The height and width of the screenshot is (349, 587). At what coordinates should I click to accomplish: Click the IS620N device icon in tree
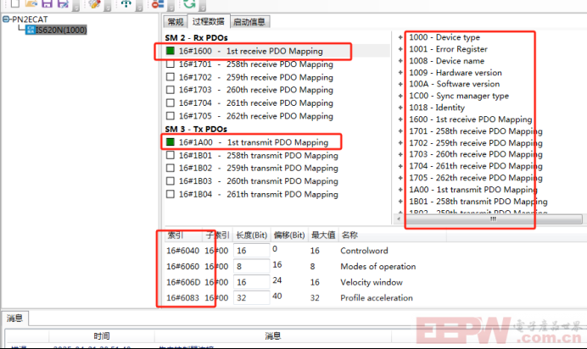[31, 30]
